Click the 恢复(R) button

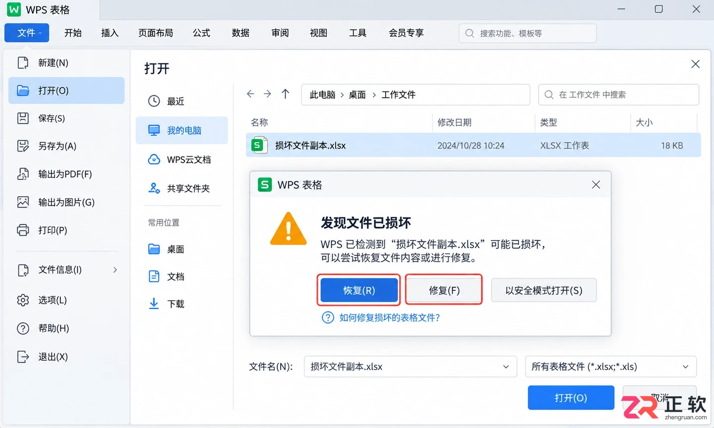coord(359,290)
